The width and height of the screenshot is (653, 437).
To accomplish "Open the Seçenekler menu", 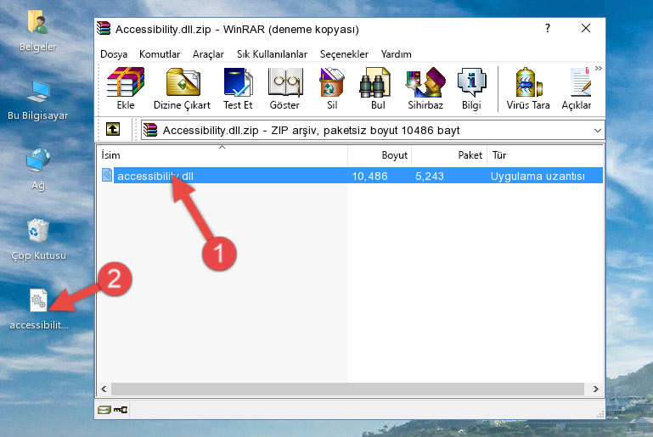I will click(344, 54).
